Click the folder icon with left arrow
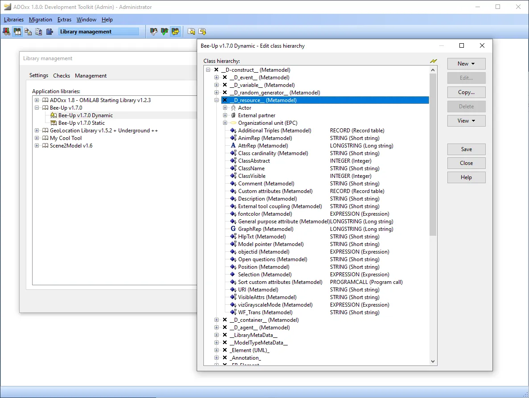Screen dimensions: 529x398 tap(192, 32)
